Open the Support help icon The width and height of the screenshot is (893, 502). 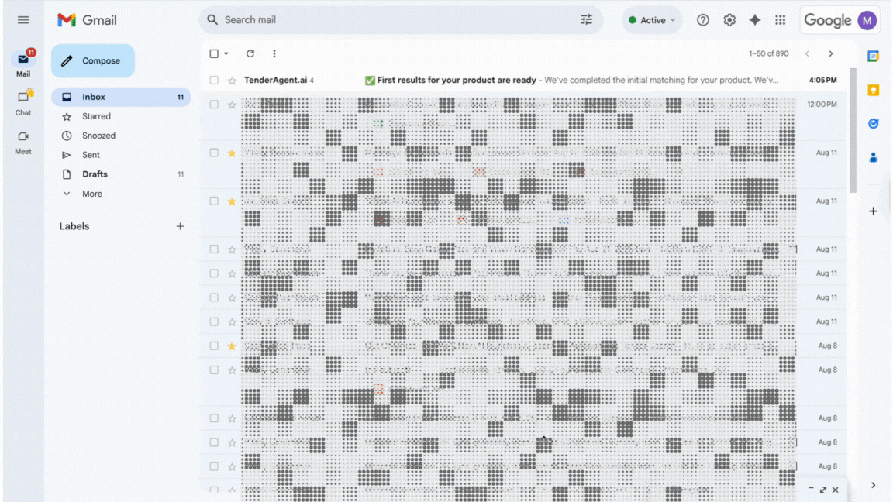(702, 20)
